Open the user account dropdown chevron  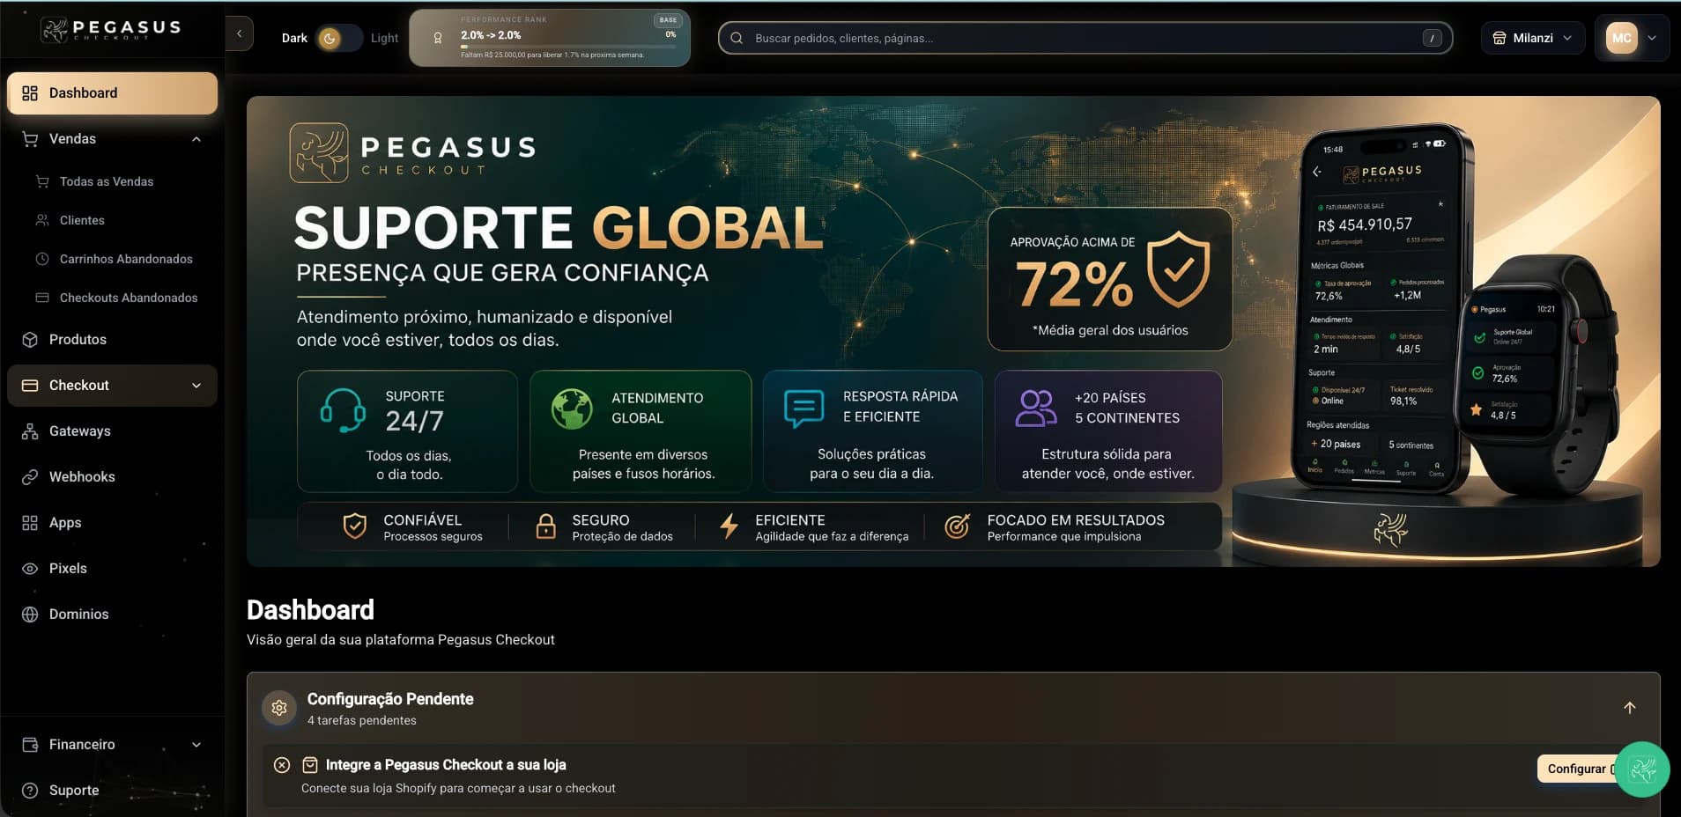coord(1652,38)
